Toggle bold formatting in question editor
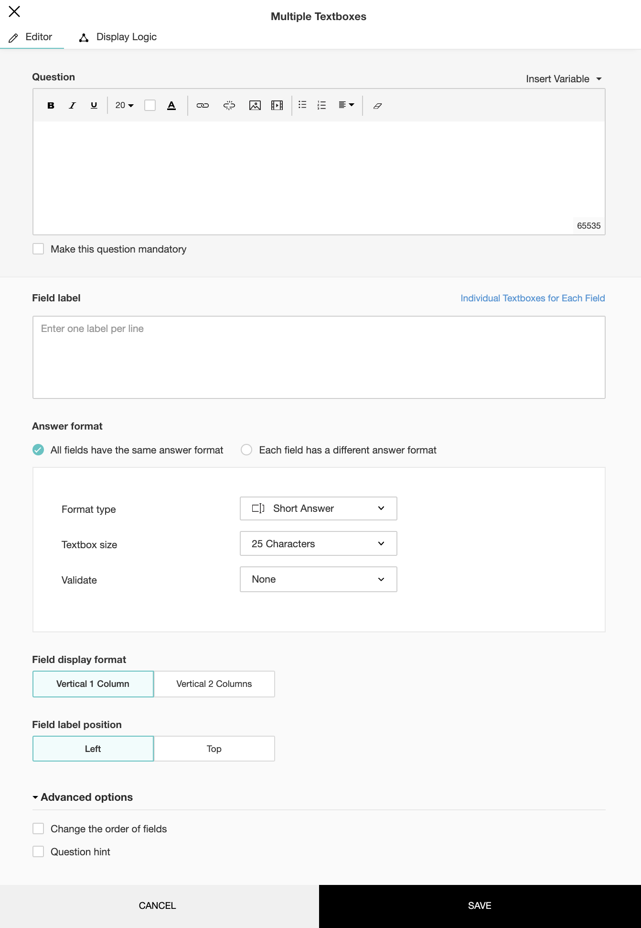Image resolution: width=641 pixels, height=928 pixels. coord(51,105)
